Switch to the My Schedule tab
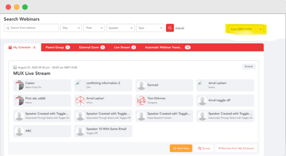 tap(22, 47)
